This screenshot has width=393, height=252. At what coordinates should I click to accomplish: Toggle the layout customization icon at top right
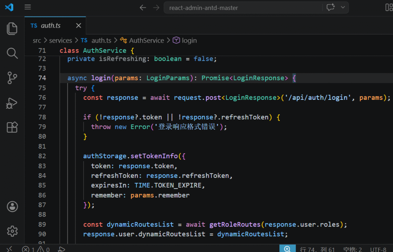pos(389,7)
